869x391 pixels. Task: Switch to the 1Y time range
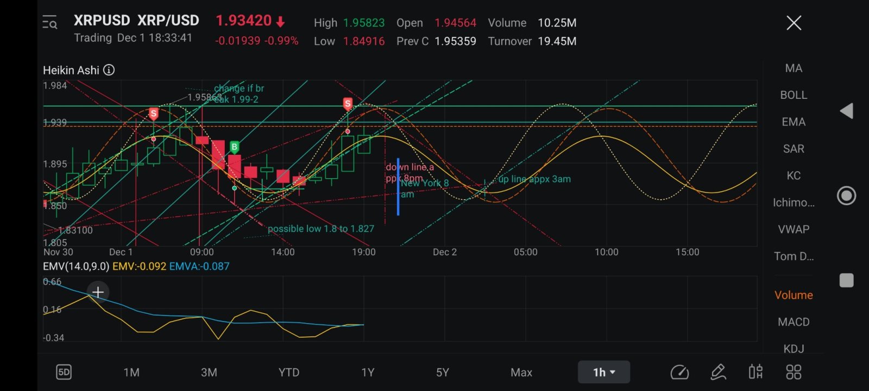point(368,373)
